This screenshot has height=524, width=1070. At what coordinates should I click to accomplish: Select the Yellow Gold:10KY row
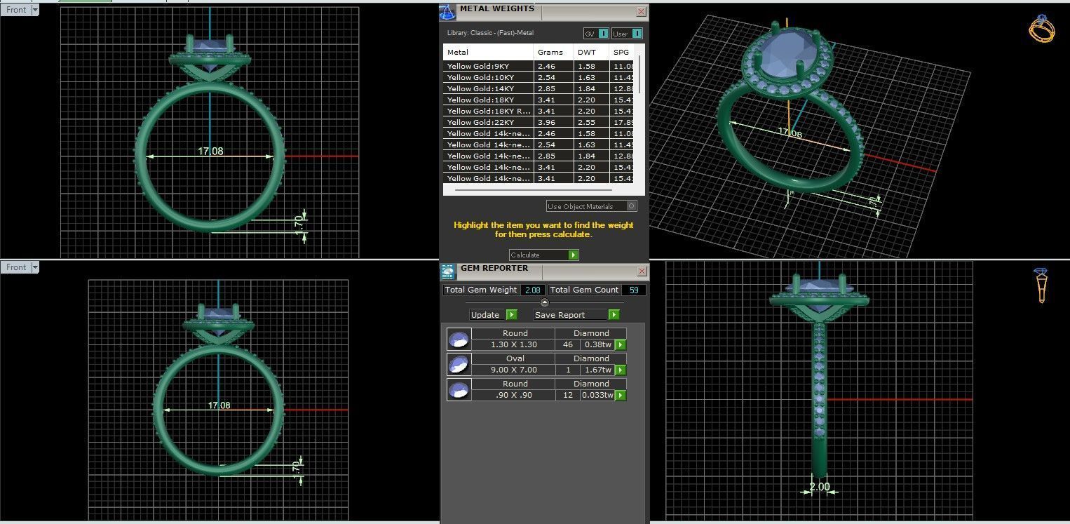pyautogui.click(x=539, y=77)
